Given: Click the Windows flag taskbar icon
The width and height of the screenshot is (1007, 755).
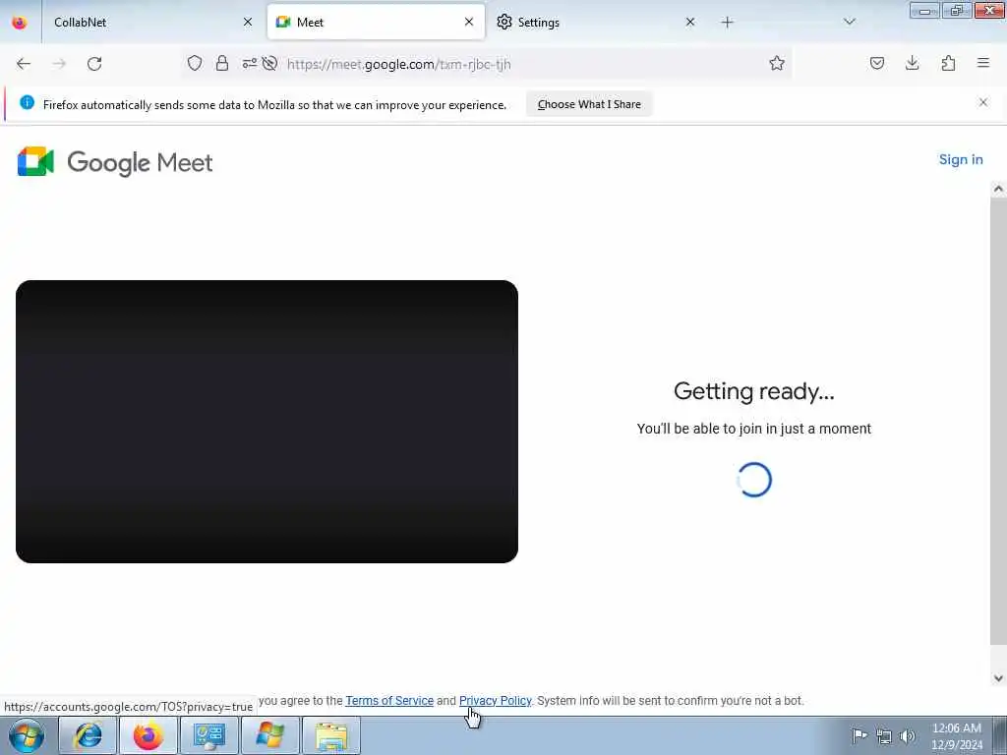Looking at the screenshot, I should pos(270,735).
